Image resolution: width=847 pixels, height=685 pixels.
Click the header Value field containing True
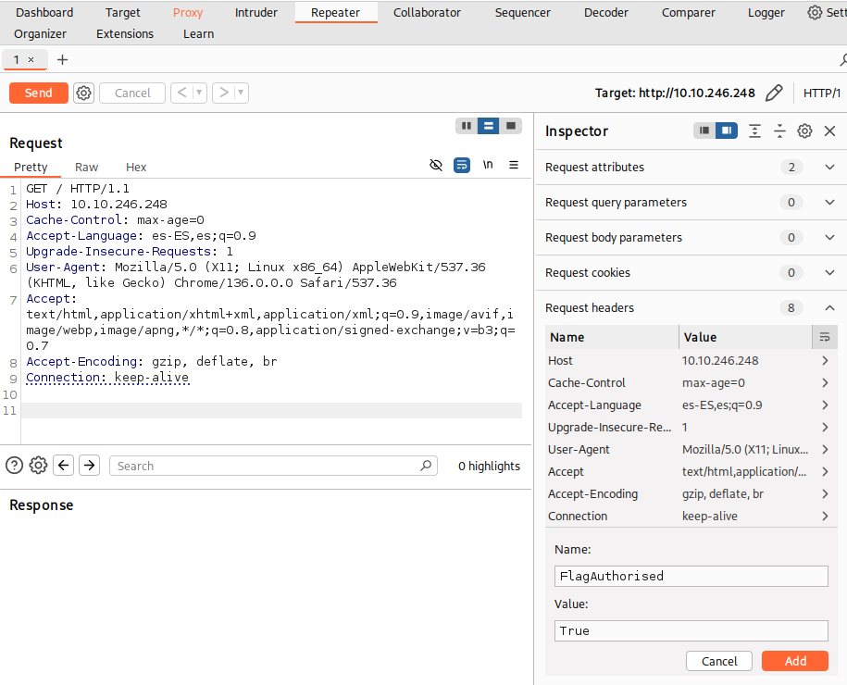click(691, 631)
